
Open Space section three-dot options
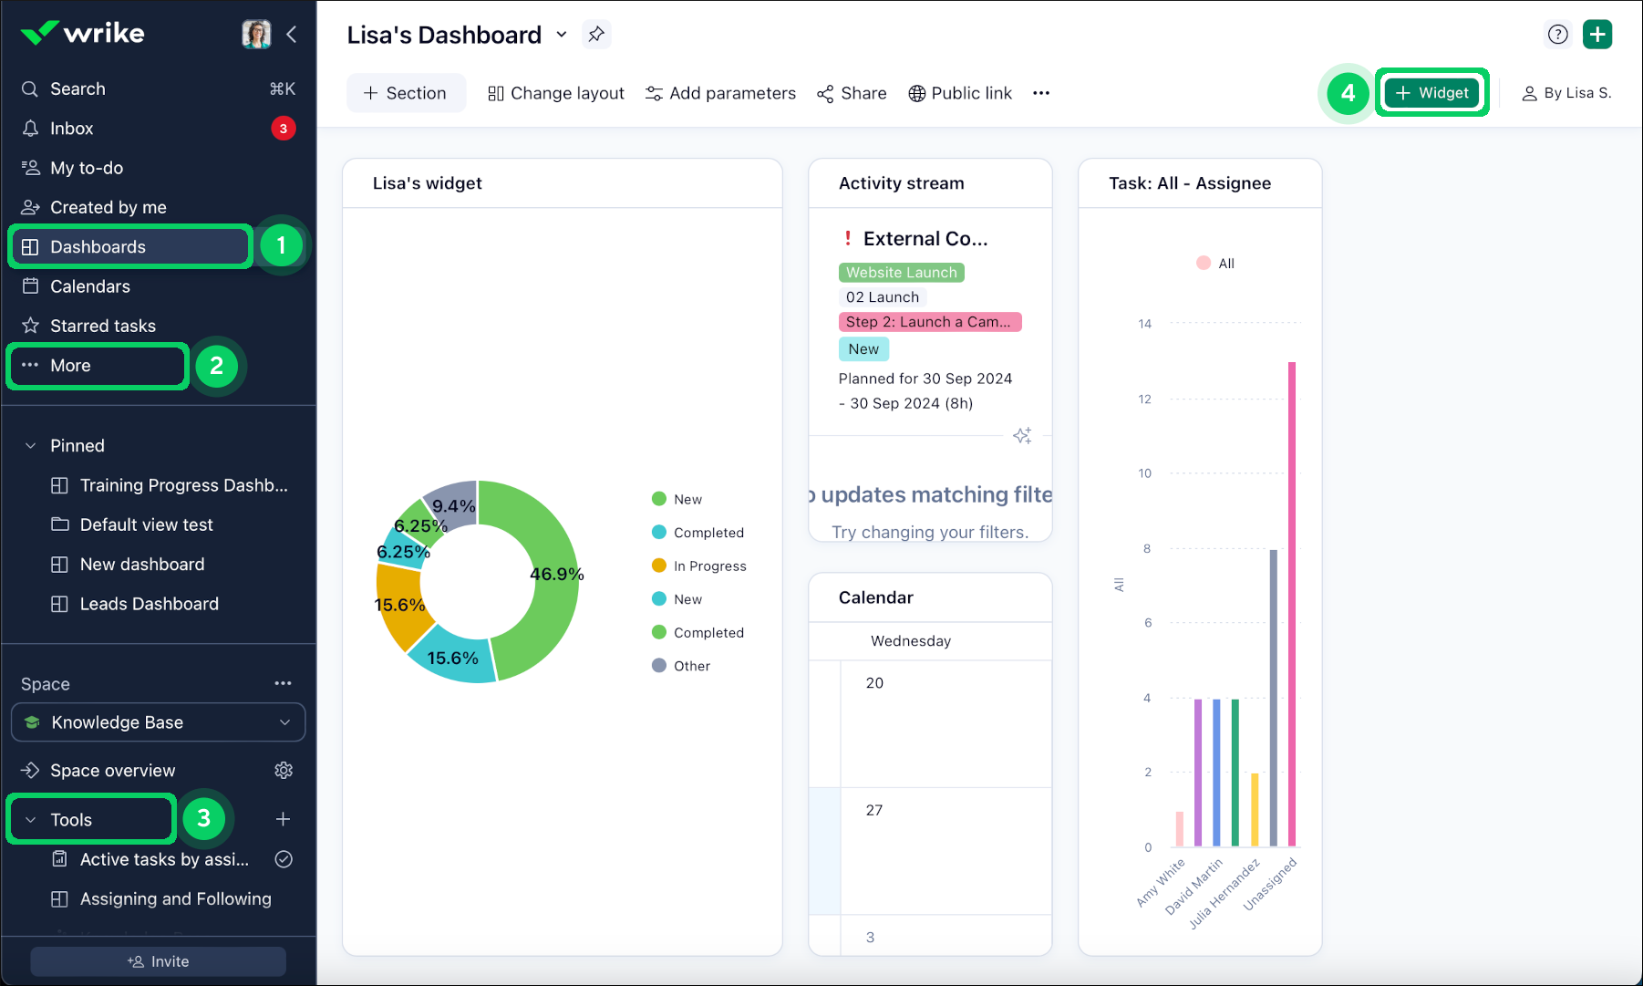[x=284, y=683]
